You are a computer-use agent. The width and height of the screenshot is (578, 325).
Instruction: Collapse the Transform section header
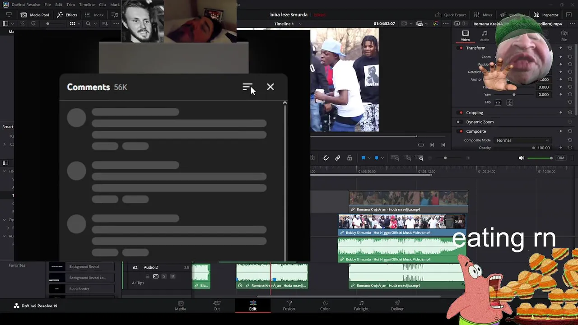pyautogui.click(x=475, y=48)
